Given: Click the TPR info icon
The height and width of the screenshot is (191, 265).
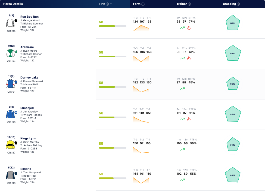Looking at the screenshot, I should (x=107, y=4).
